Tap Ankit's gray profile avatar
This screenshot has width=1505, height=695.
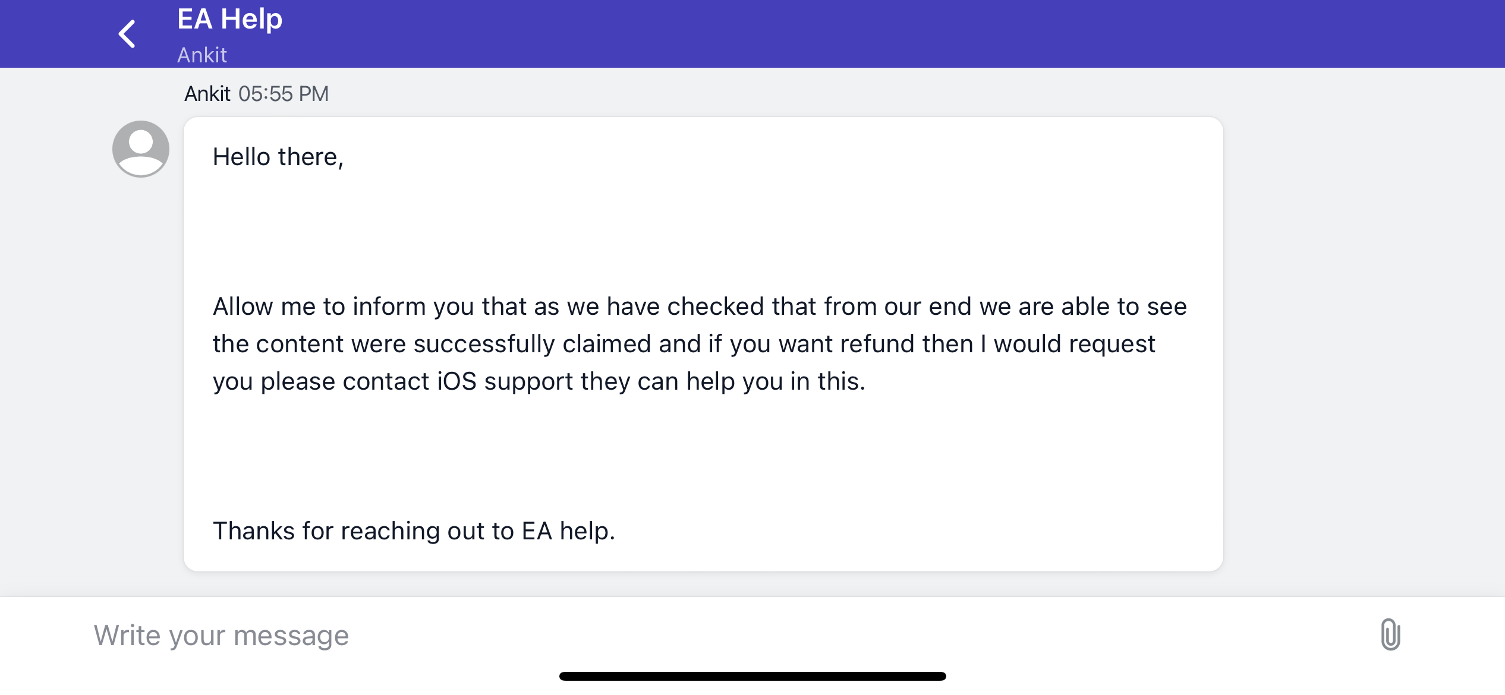coord(141,149)
